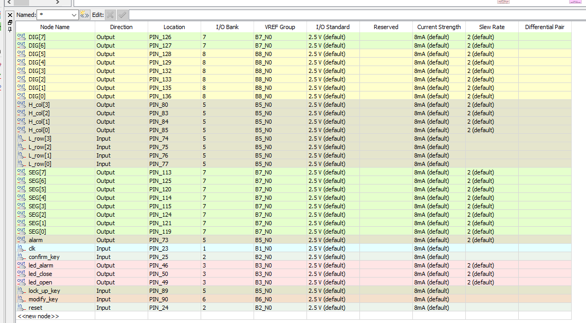Select node name H_col[2]
Viewport: 586px width, 323px height.
click(39, 113)
